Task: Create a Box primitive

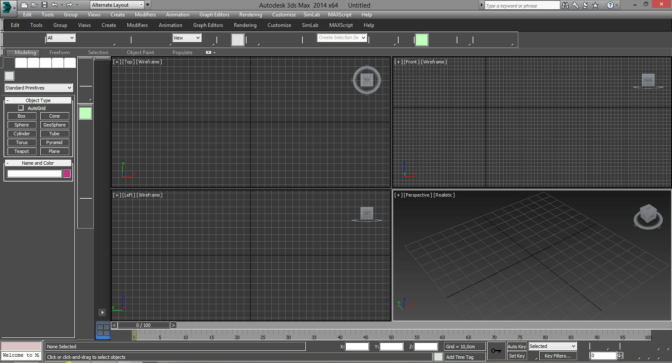Action: coord(22,116)
